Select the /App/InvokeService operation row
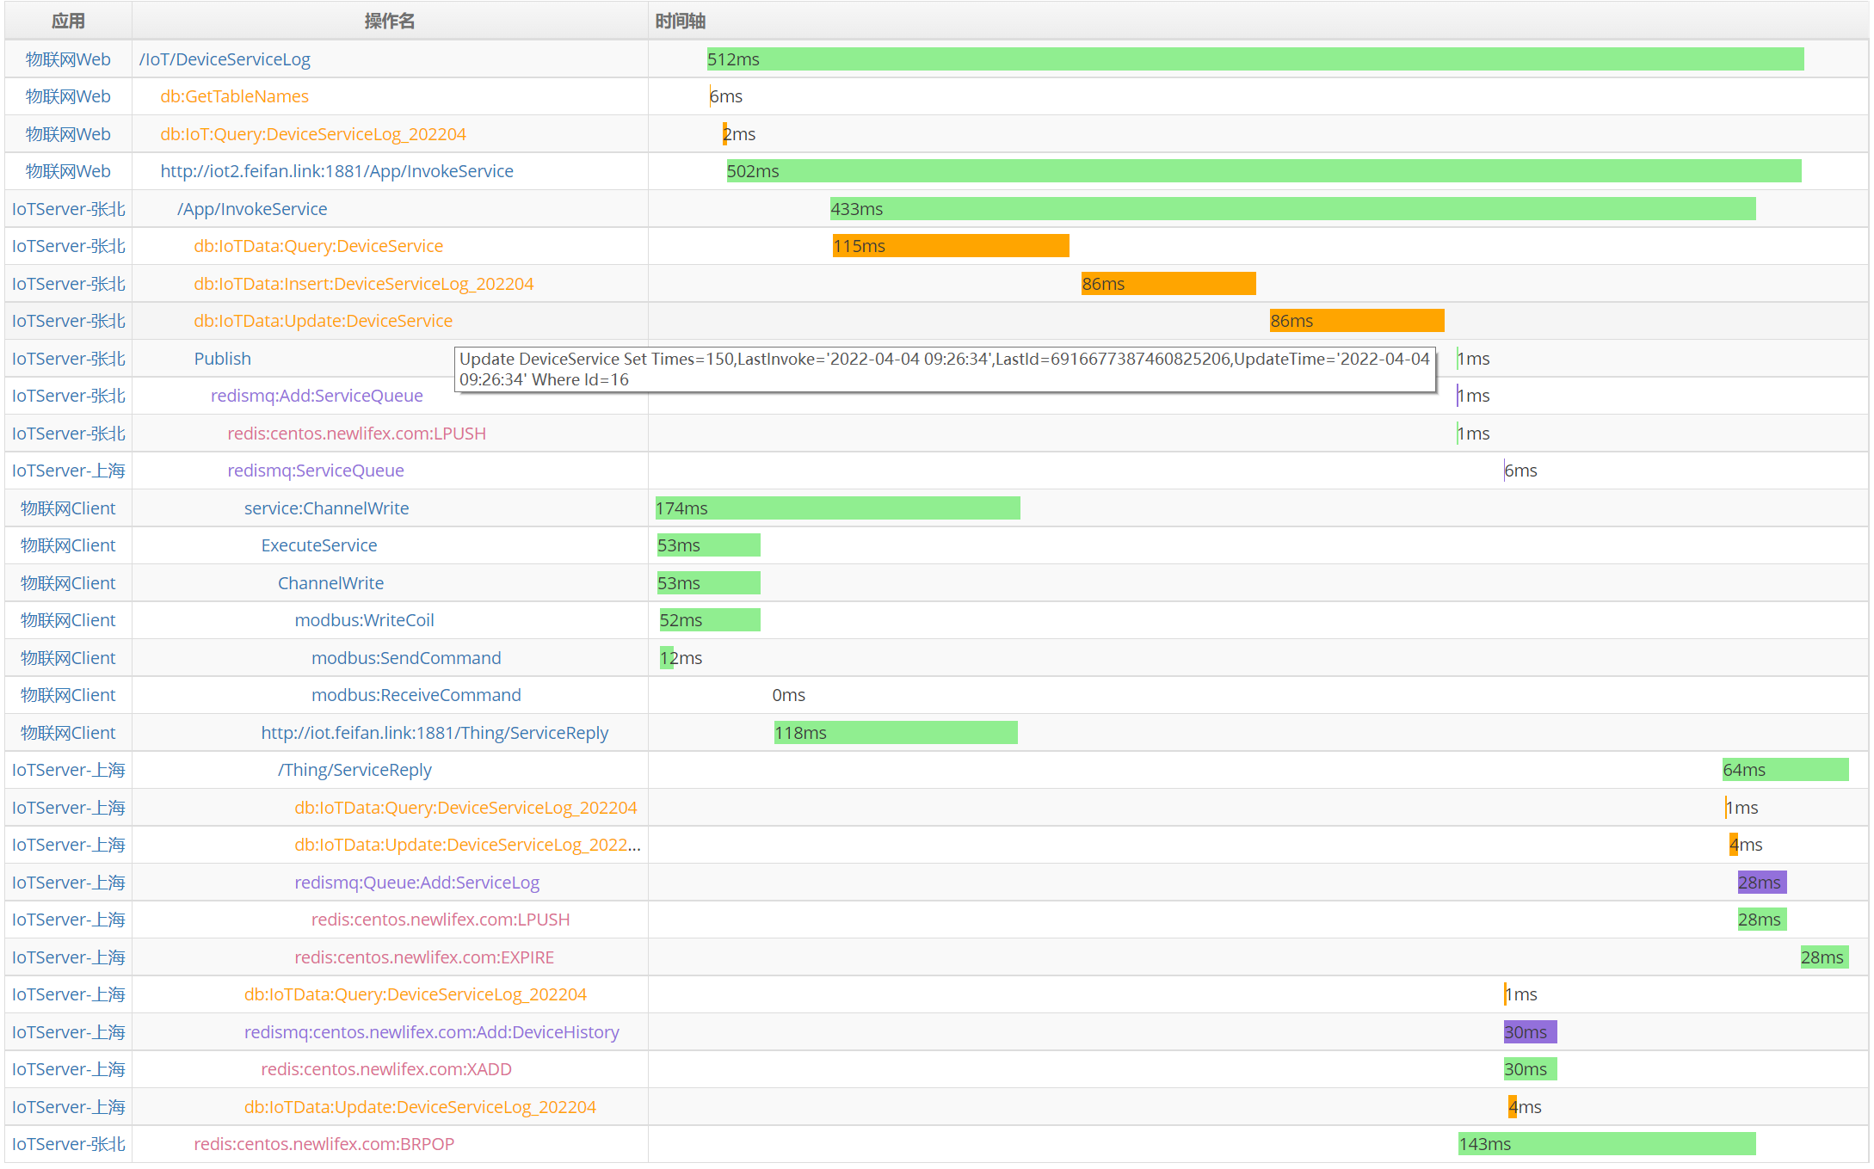Image resolution: width=1874 pixels, height=1169 pixels. point(252,209)
